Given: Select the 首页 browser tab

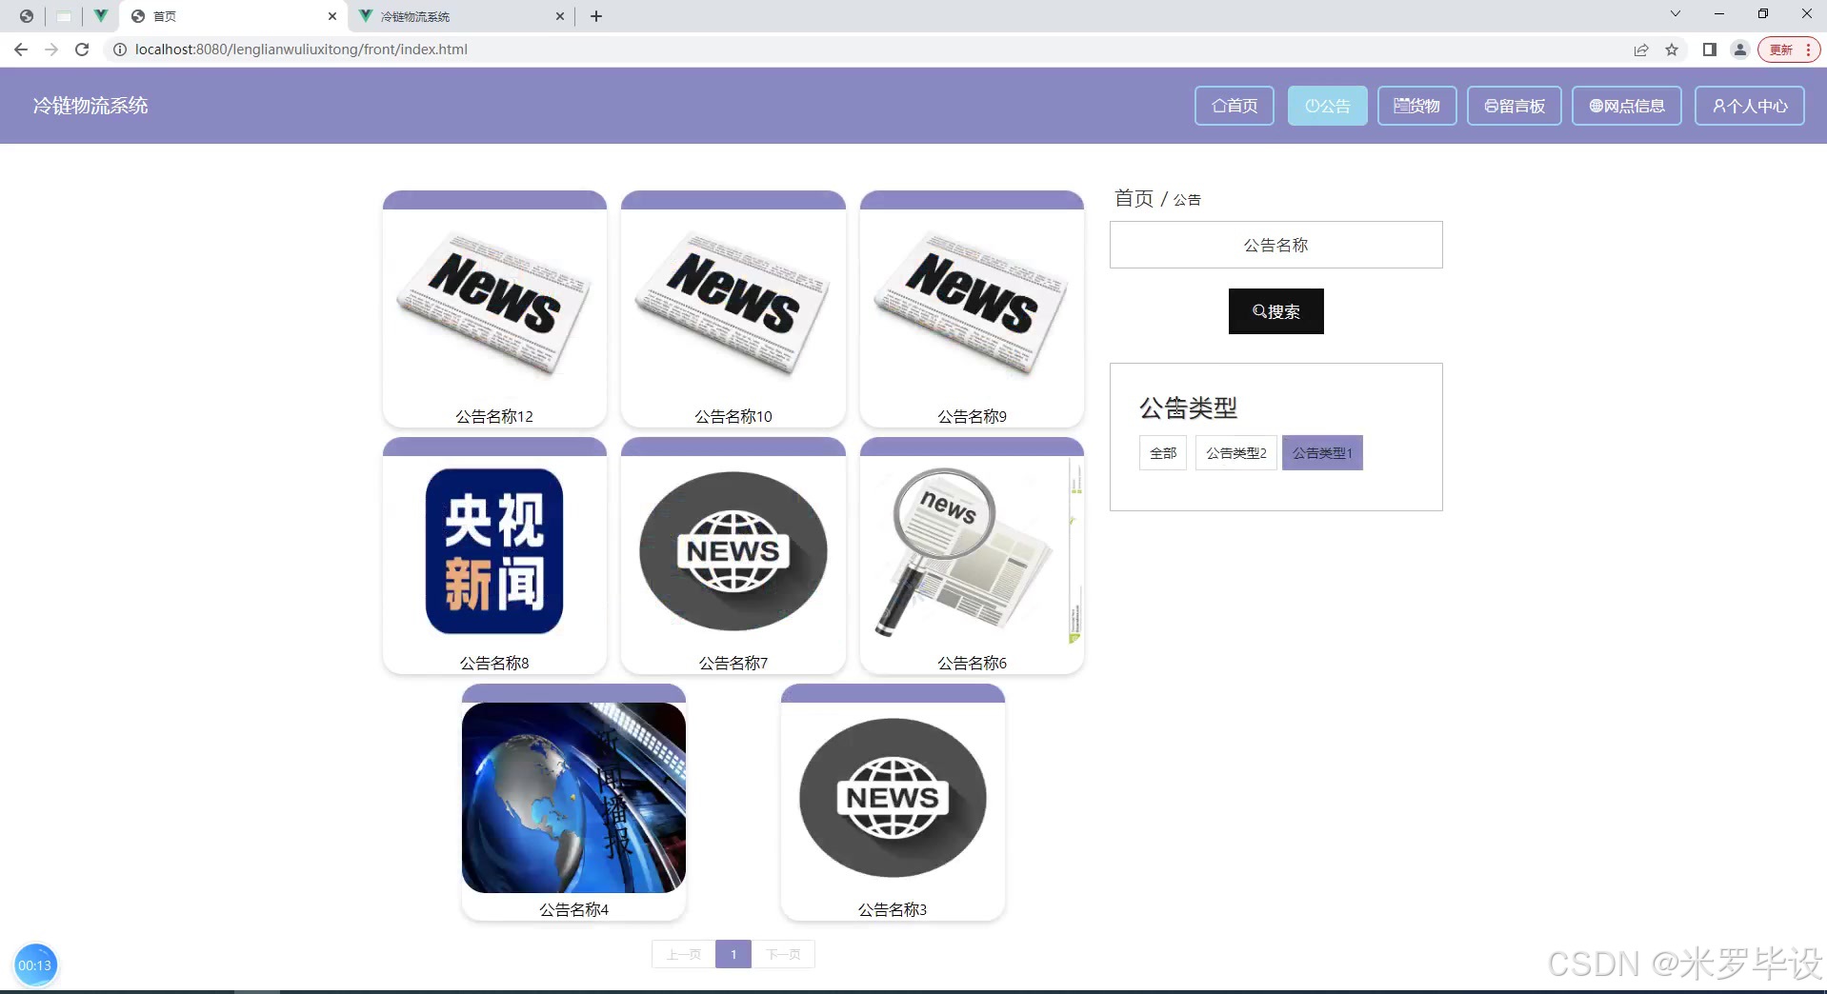Looking at the screenshot, I should [233, 16].
